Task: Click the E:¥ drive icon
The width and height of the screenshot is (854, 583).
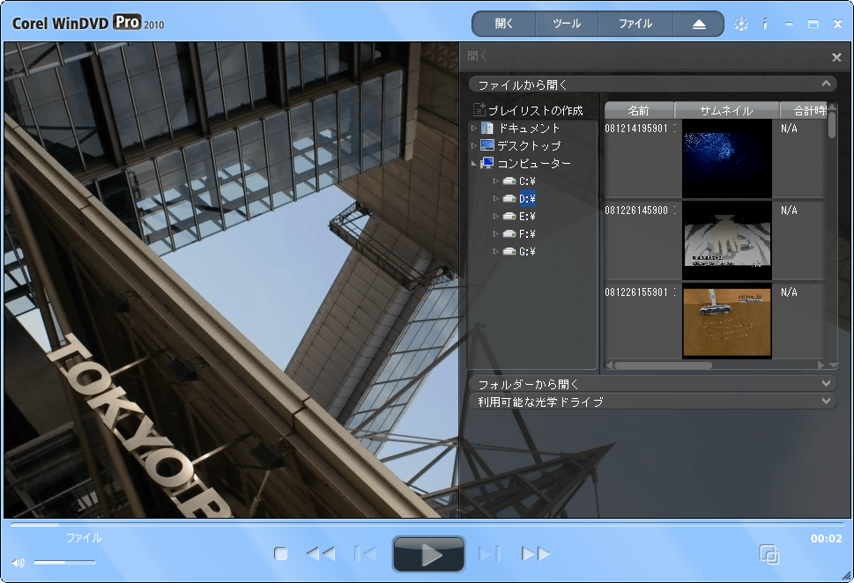Action: point(509,216)
